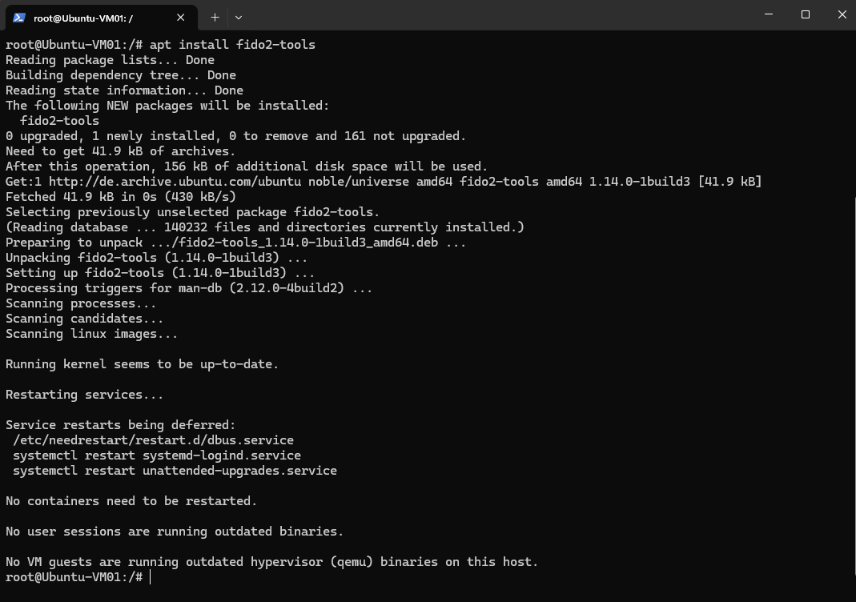Focus the cursor at the last prompt
The width and height of the screenshot is (856, 602).
(150, 577)
